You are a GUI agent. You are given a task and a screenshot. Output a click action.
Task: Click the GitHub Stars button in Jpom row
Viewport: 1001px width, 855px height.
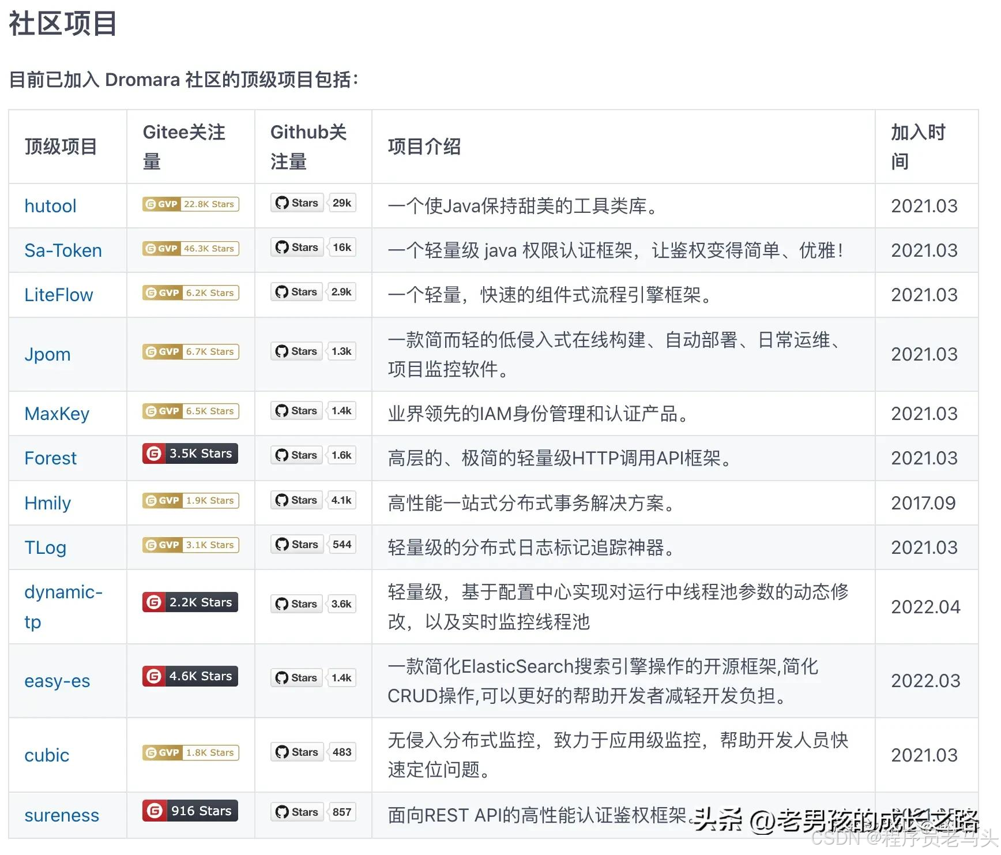[297, 351]
